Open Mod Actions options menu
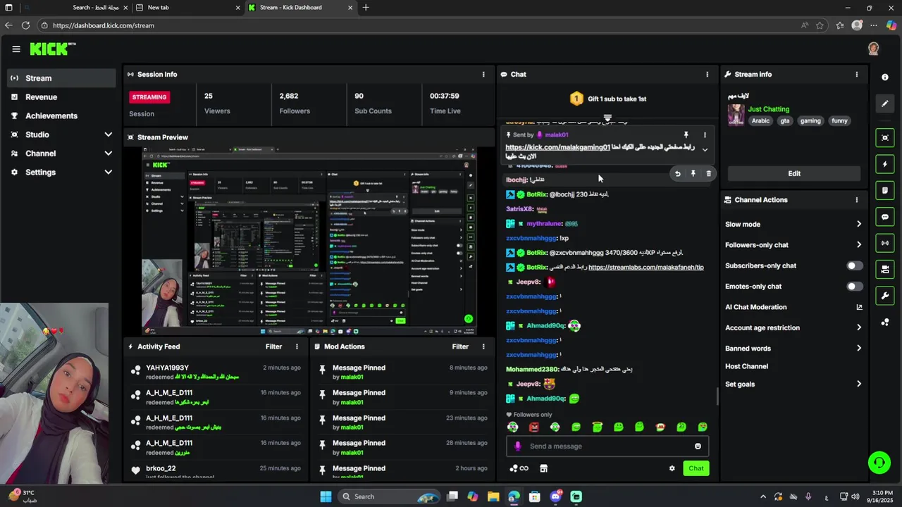Screen dimensions: 902x507 pyautogui.click(x=483, y=346)
